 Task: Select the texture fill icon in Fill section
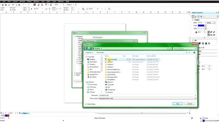coord(206,43)
